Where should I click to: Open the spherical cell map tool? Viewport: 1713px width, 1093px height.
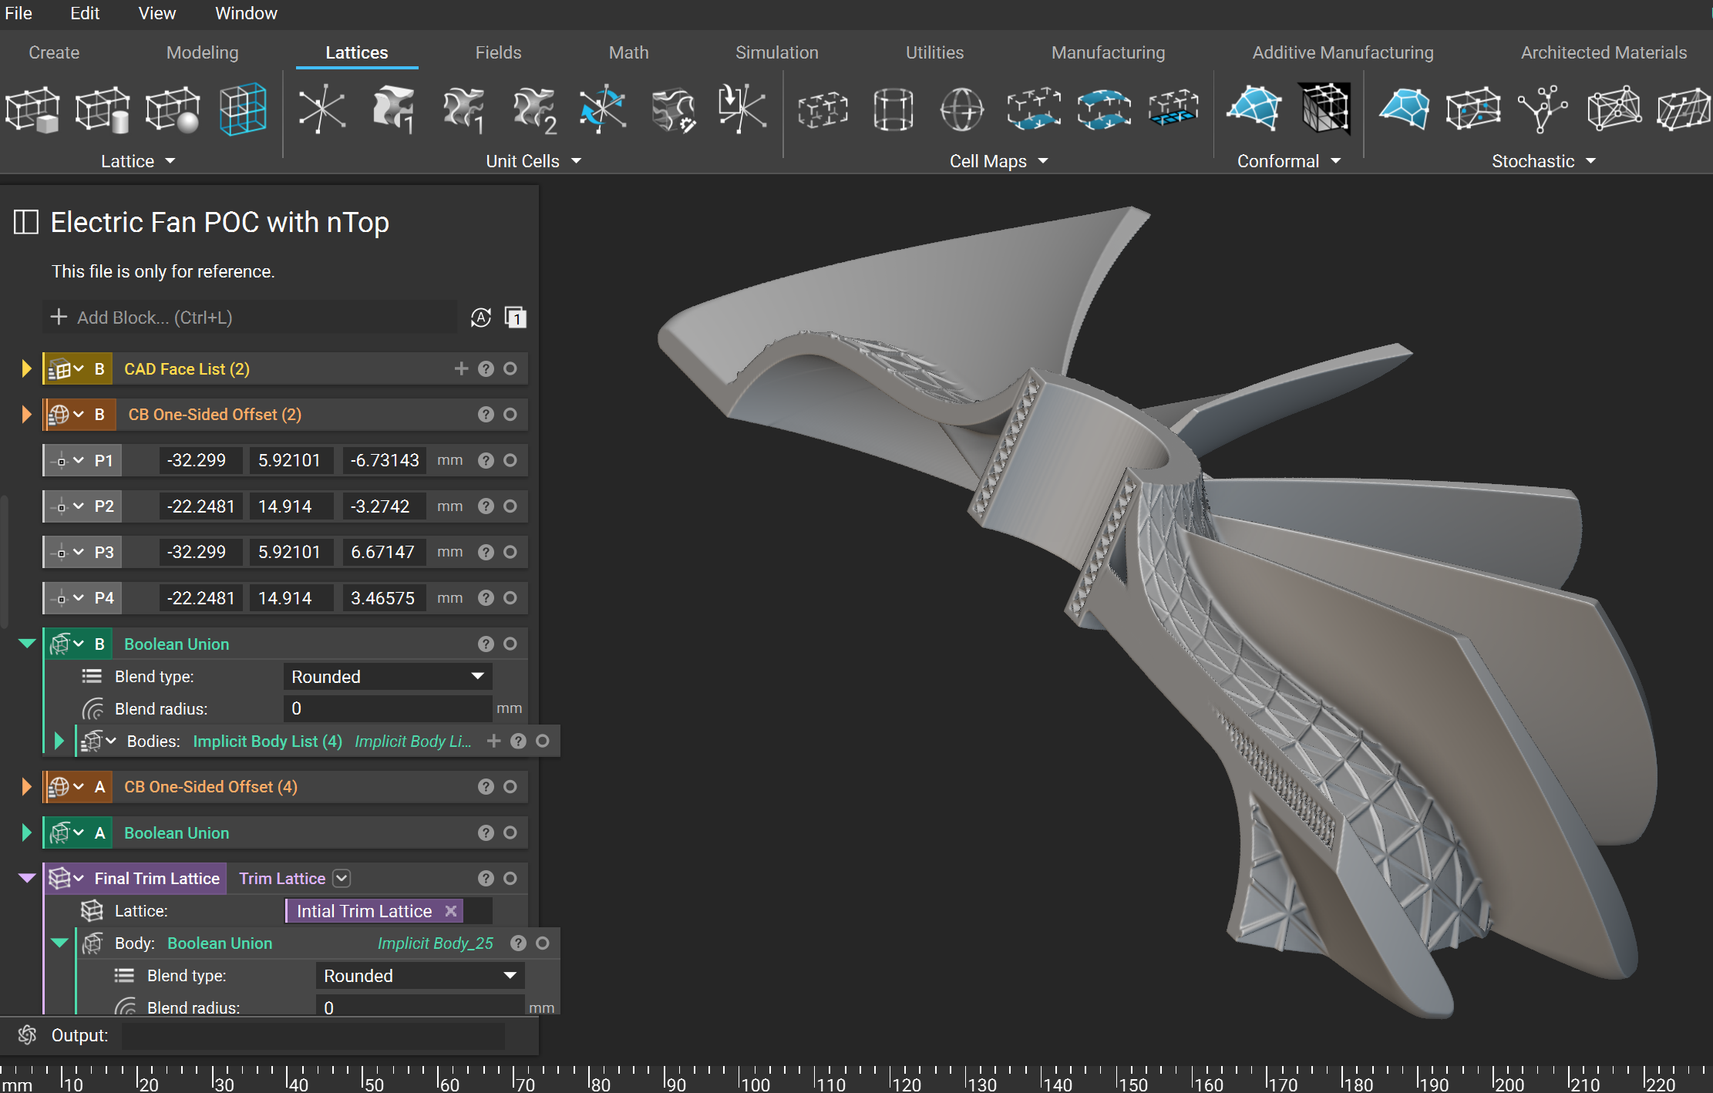(961, 110)
